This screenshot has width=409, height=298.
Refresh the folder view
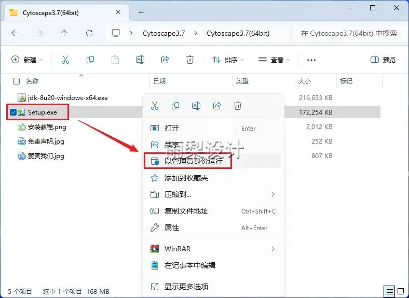click(x=89, y=33)
